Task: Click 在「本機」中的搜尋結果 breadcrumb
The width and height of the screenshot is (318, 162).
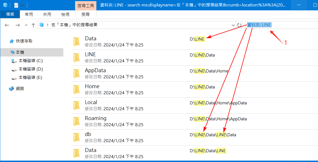Action: tap(74, 25)
